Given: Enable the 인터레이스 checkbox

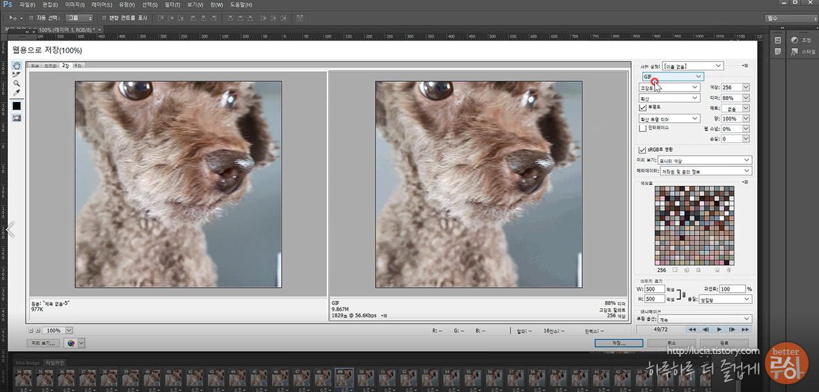Looking at the screenshot, I should (x=643, y=128).
